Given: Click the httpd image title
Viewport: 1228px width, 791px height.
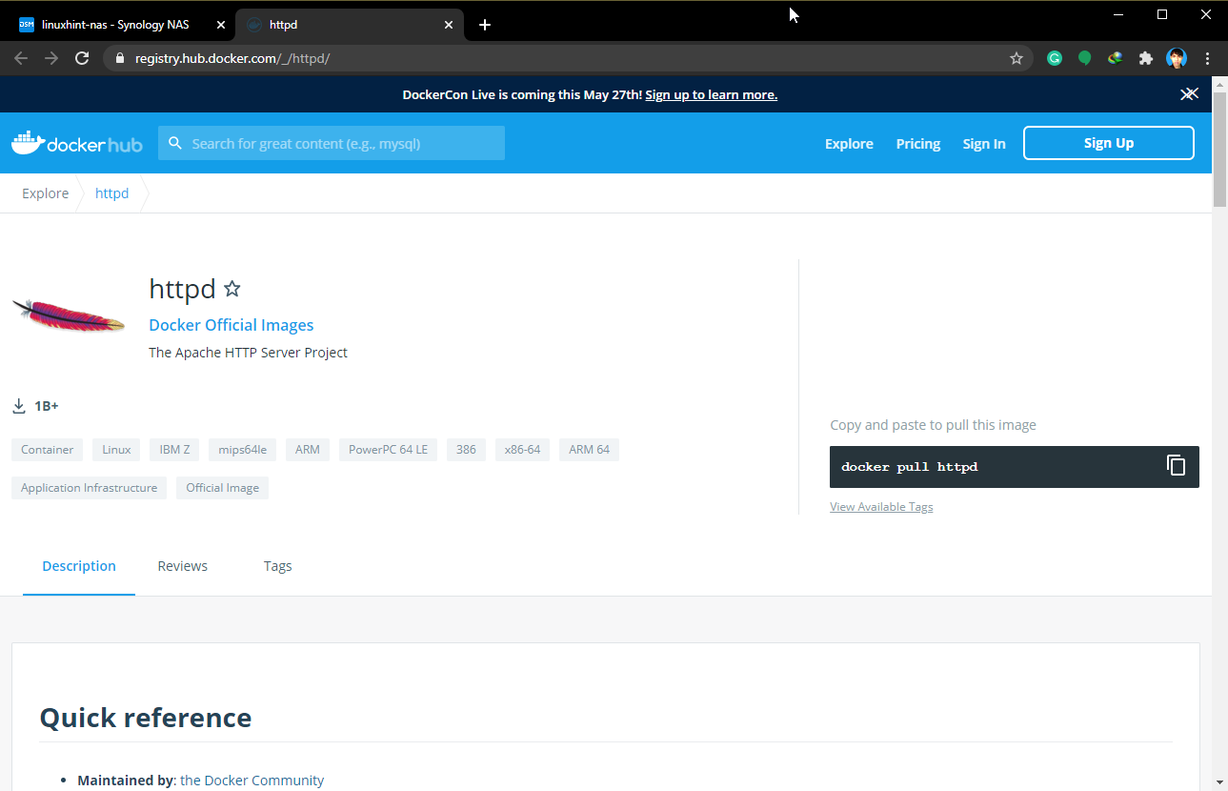Looking at the screenshot, I should [182, 289].
